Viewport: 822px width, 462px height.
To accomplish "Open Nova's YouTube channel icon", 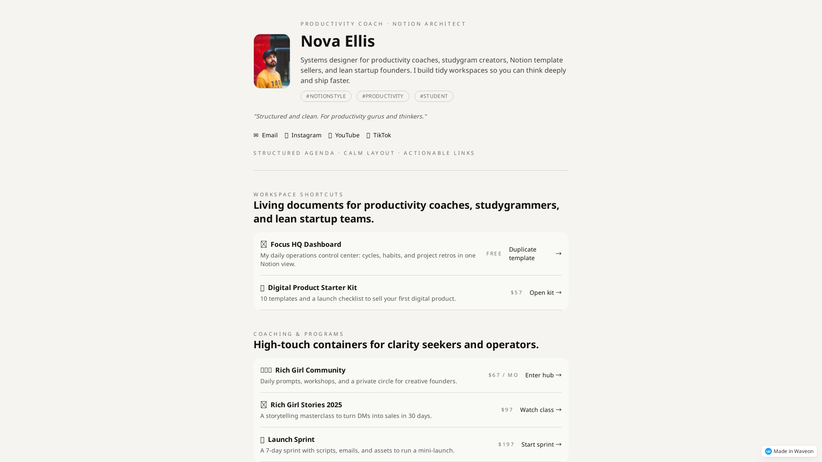I will pyautogui.click(x=330, y=135).
